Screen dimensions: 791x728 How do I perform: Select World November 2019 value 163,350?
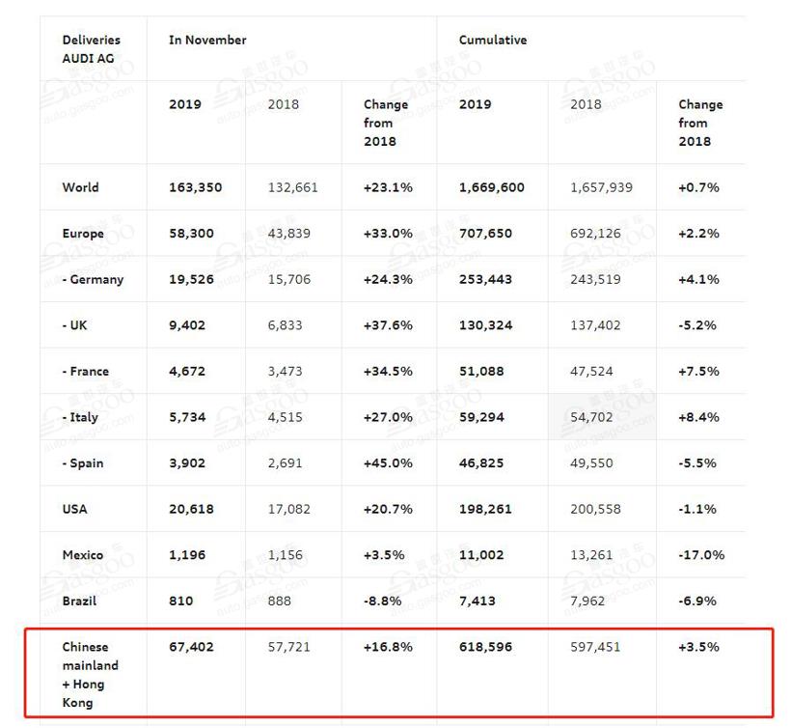(x=195, y=187)
